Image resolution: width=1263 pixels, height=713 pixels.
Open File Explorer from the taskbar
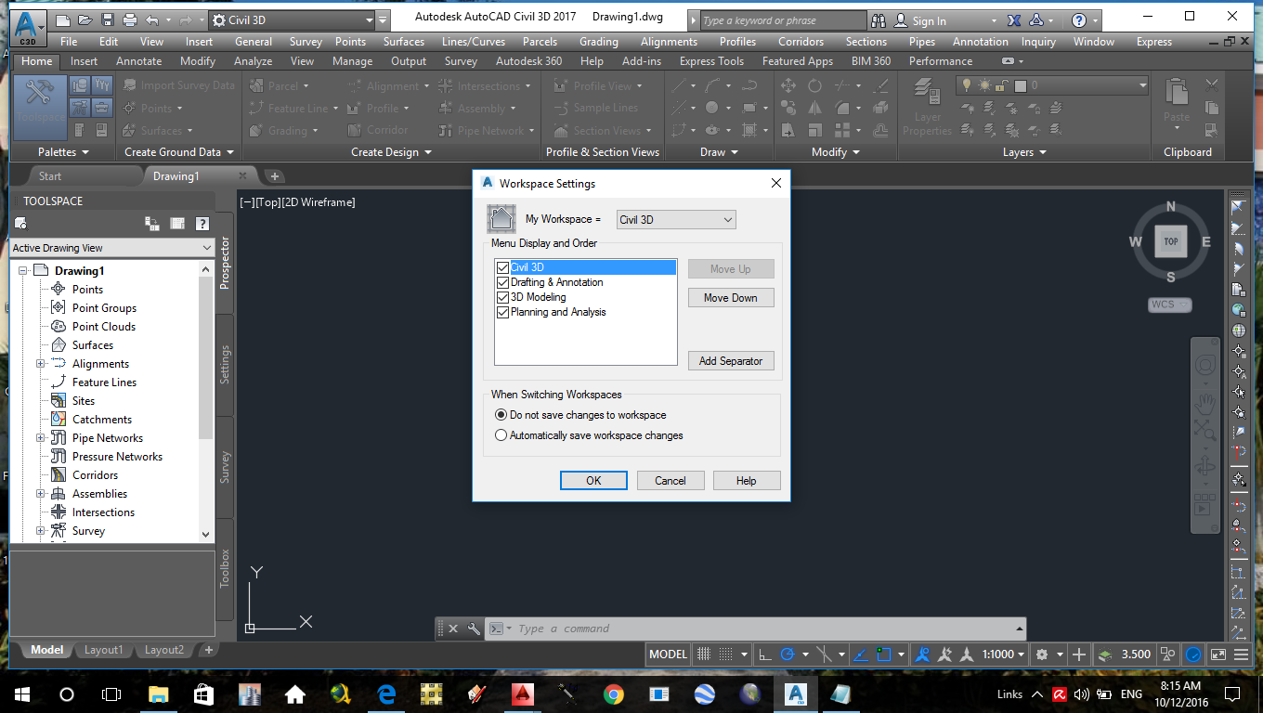(159, 694)
